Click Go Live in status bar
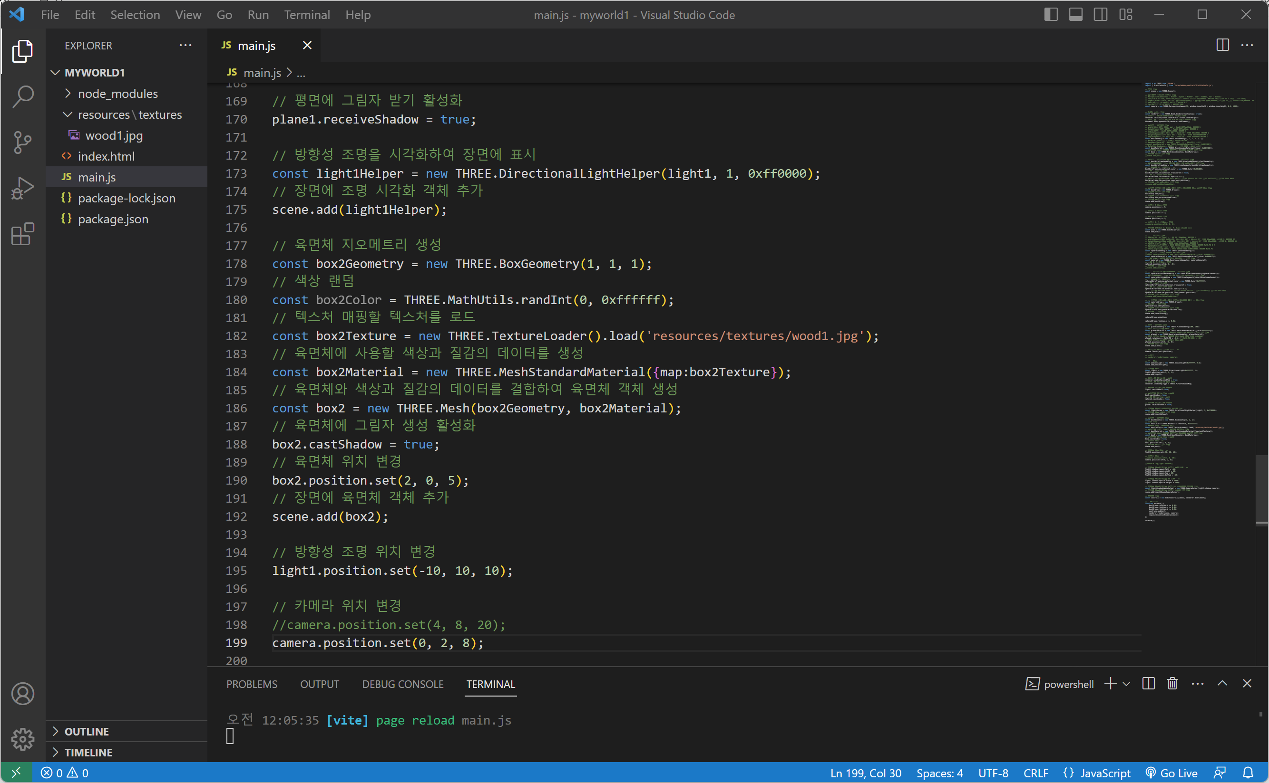 click(x=1172, y=773)
